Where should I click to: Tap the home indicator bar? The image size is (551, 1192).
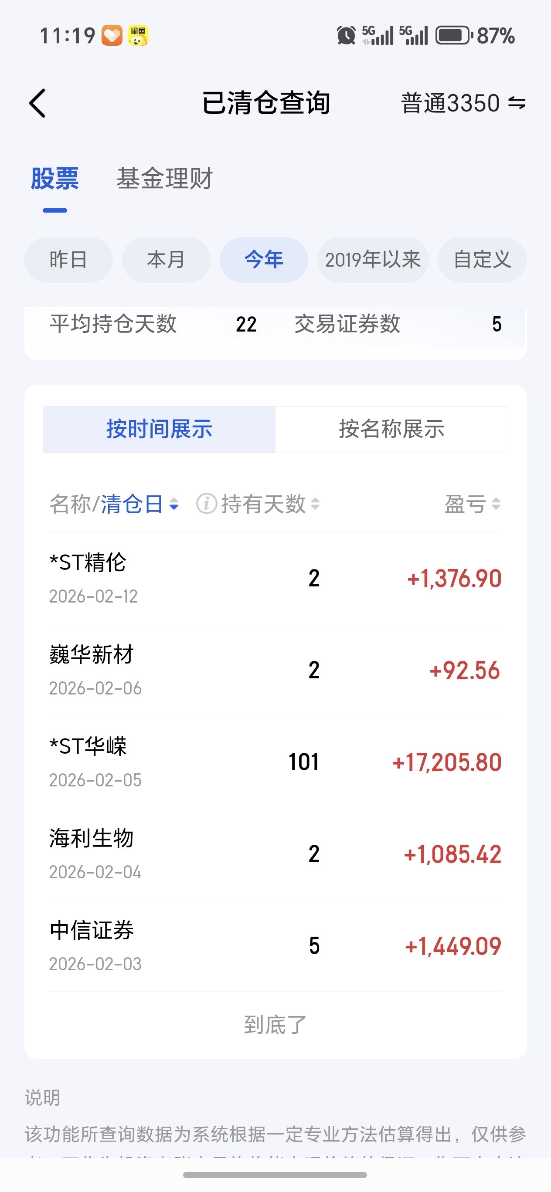point(275,1175)
